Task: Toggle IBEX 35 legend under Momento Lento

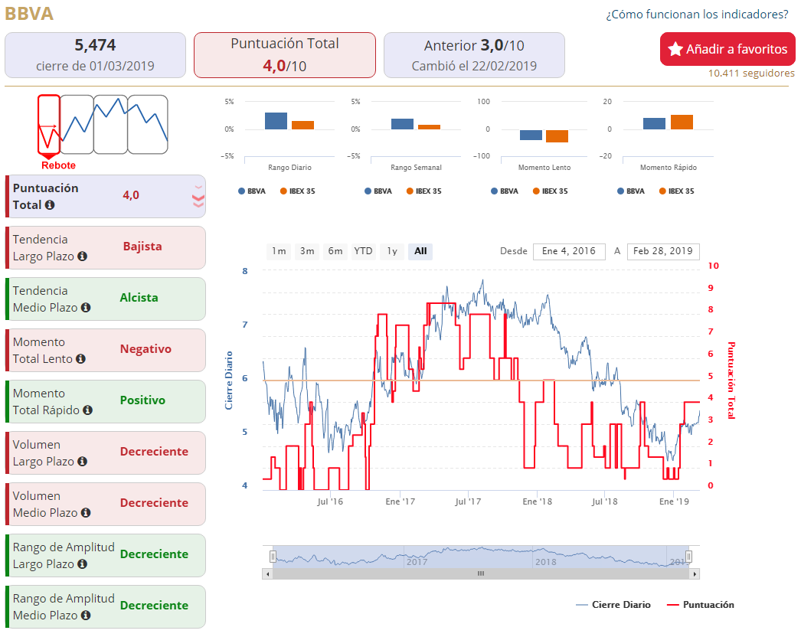Action: coord(550,191)
